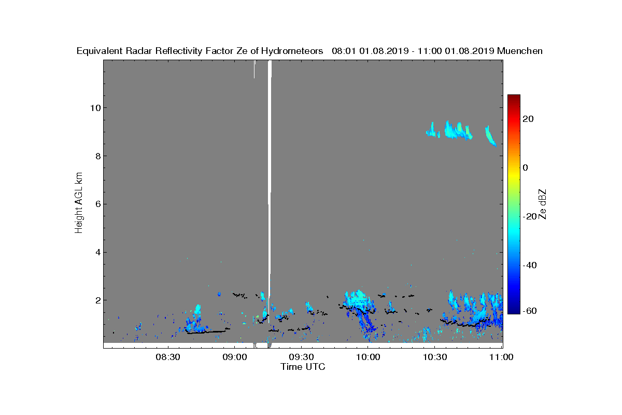Click the yellow section of the colorbar
Viewport: 622px width, 415px height.
tap(514, 176)
